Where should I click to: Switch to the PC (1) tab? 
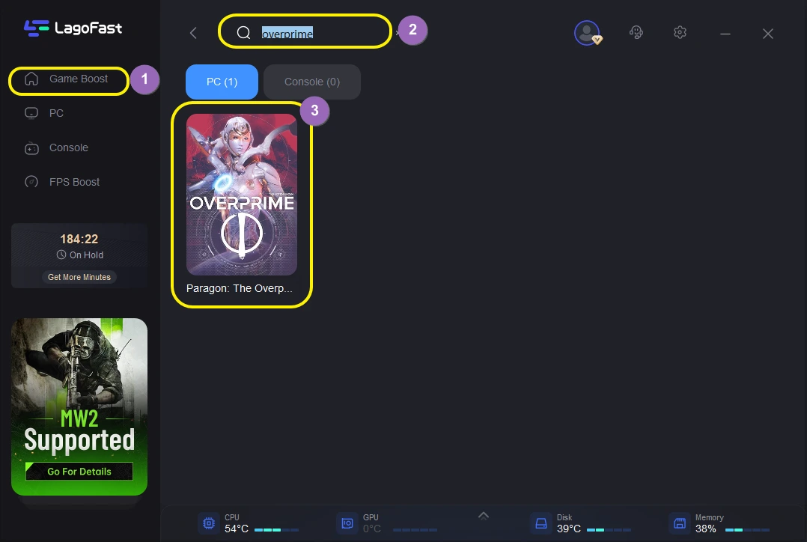[222, 82]
